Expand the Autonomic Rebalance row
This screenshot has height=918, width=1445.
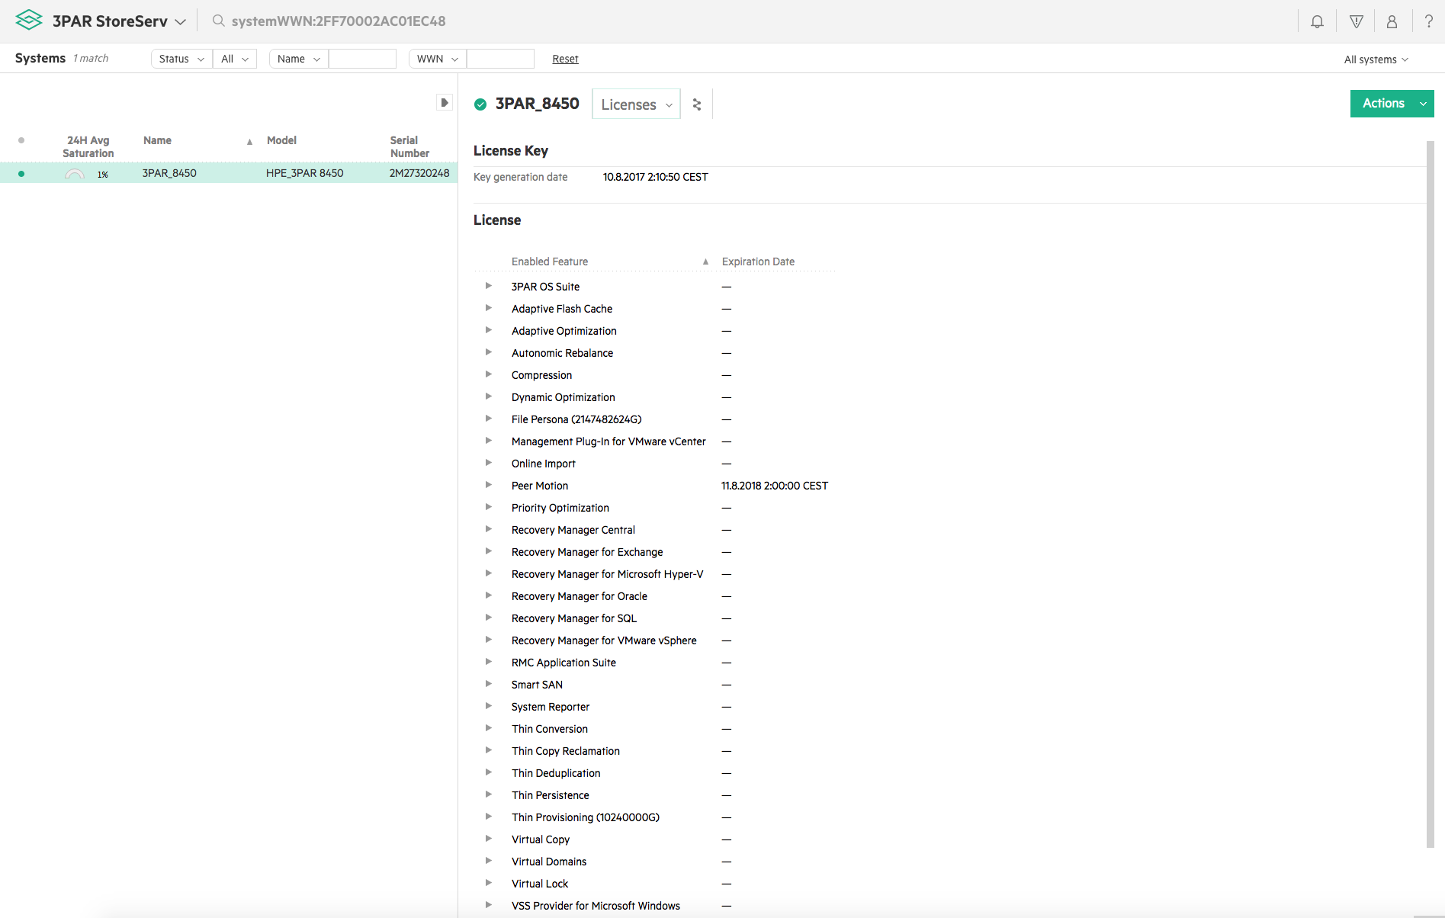click(488, 352)
